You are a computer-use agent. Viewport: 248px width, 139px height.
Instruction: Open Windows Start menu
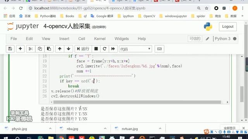pyautogui.click(x=6, y=138)
